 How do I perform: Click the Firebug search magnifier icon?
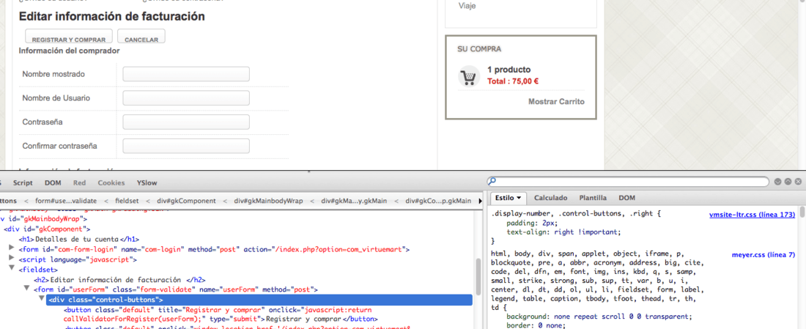point(492,182)
